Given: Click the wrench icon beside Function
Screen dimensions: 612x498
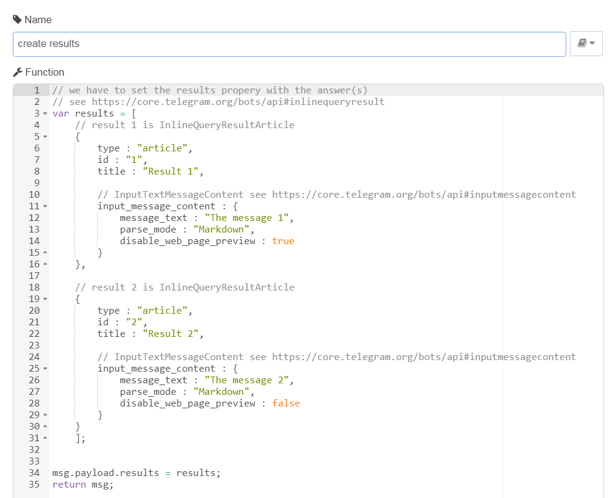Looking at the screenshot, I should pyautogui.click(x=17, y=72).
